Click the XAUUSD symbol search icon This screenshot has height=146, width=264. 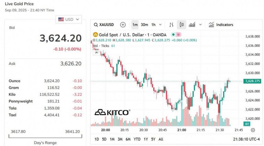click(96, 25)
